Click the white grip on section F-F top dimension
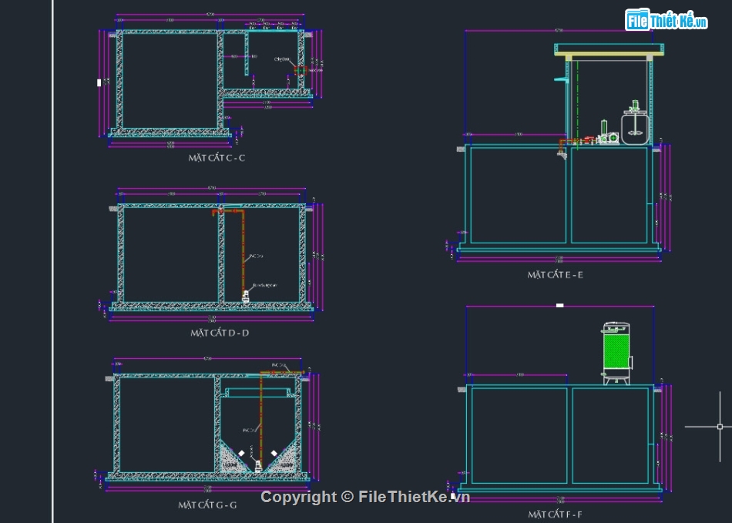This screenshot has width=732, height=523. tap(559, 306)
